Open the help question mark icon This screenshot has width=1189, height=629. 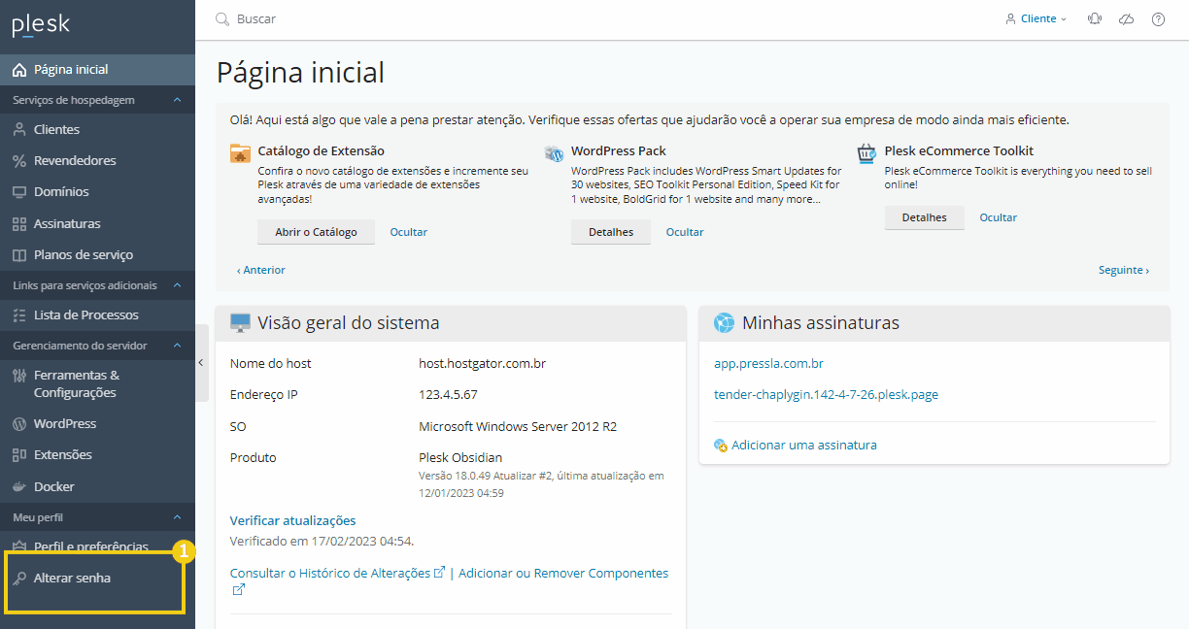[x=1158, y=18]
